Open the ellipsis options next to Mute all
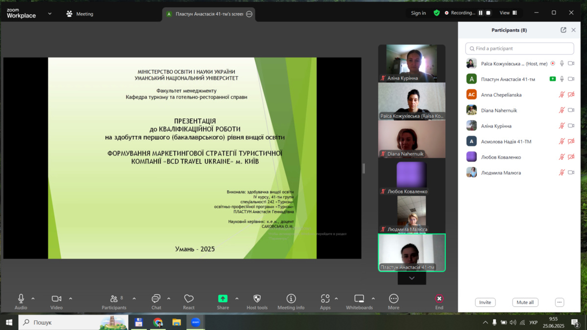Image resolution: width=587 pixels, height=330 pixels. click(x=560, y=302)
